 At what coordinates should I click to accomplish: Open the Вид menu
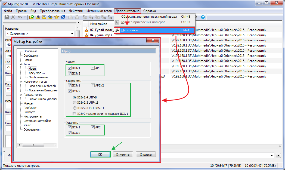click(x=33, y=11)
